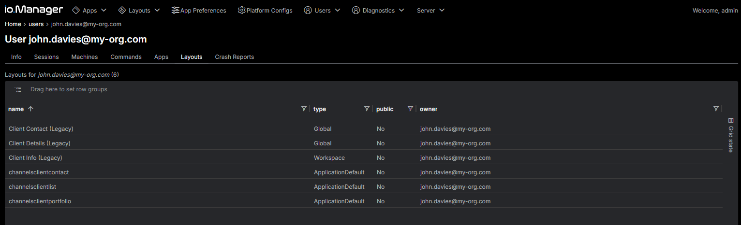Expand the Apps menu chevron
The image size is (741, 225).
104,10
